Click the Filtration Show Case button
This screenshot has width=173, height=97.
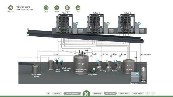coord(72,93)
